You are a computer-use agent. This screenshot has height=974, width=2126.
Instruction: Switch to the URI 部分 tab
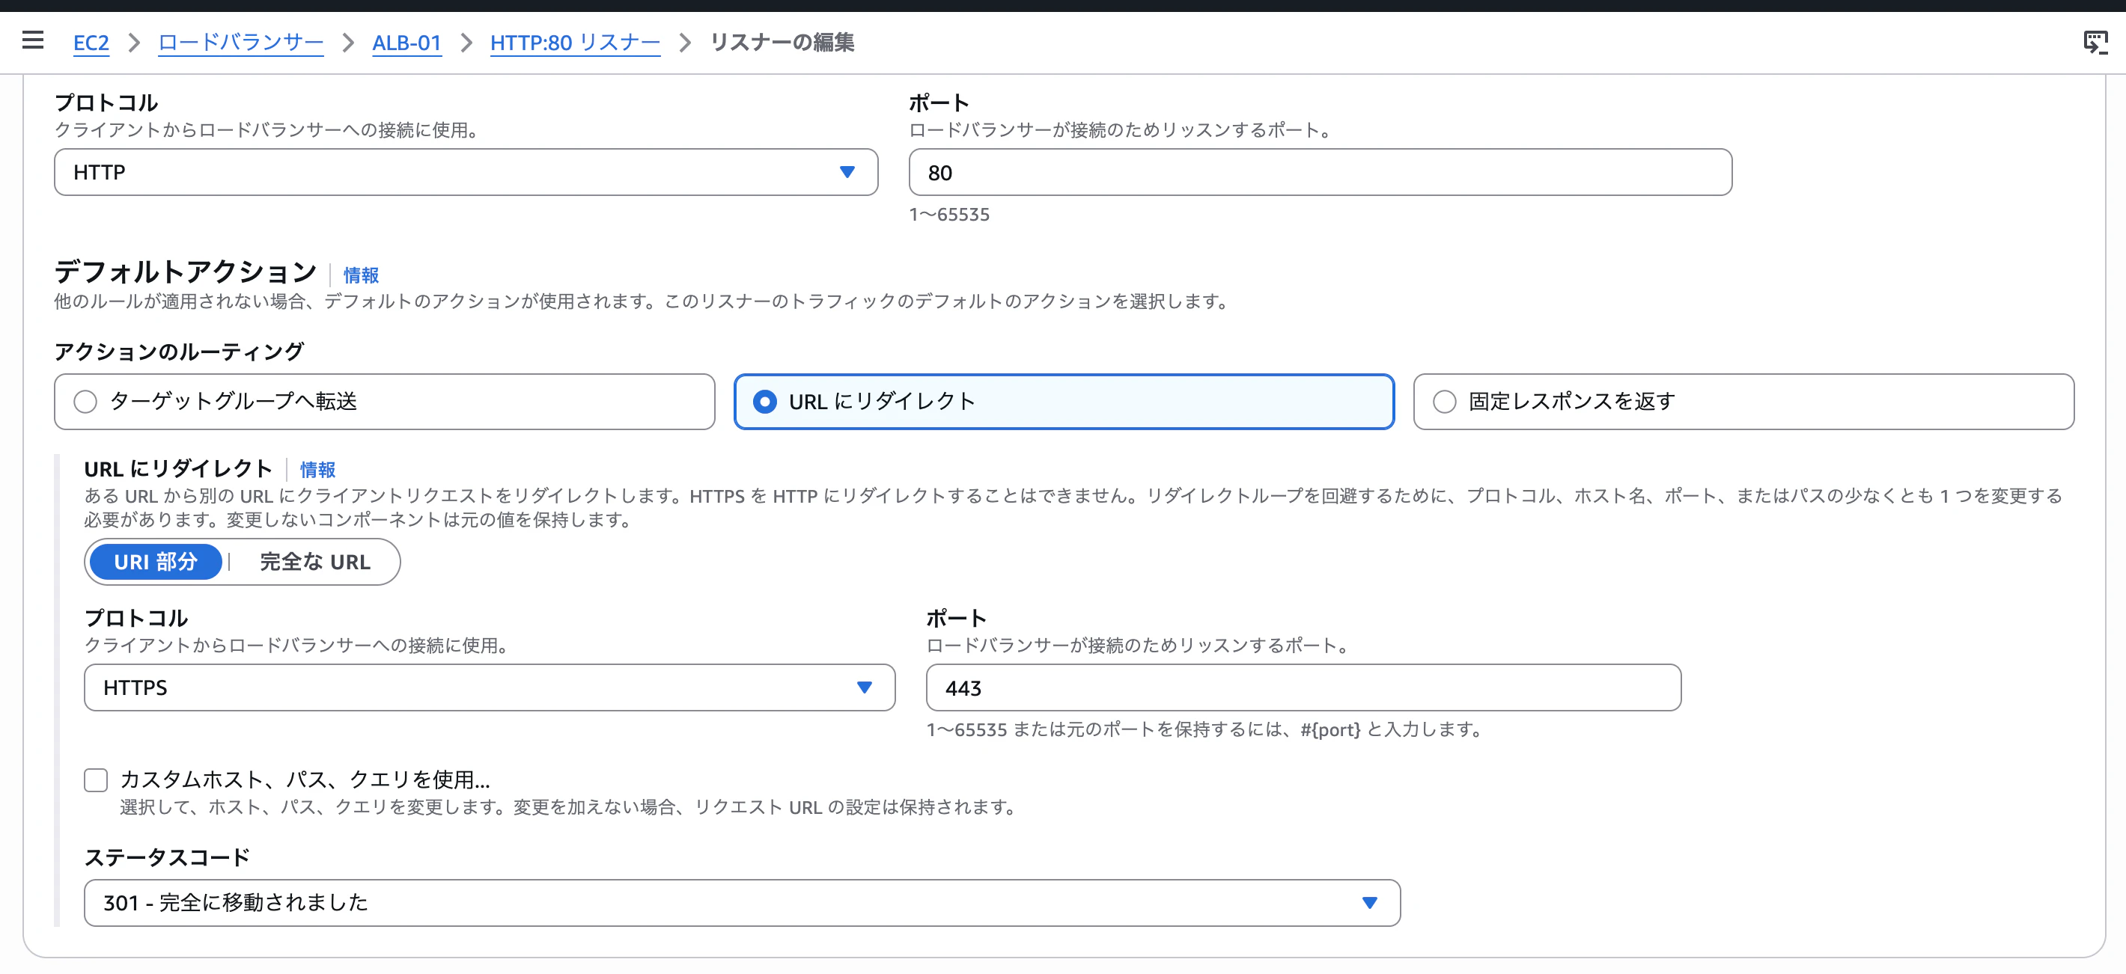point(156,563)
